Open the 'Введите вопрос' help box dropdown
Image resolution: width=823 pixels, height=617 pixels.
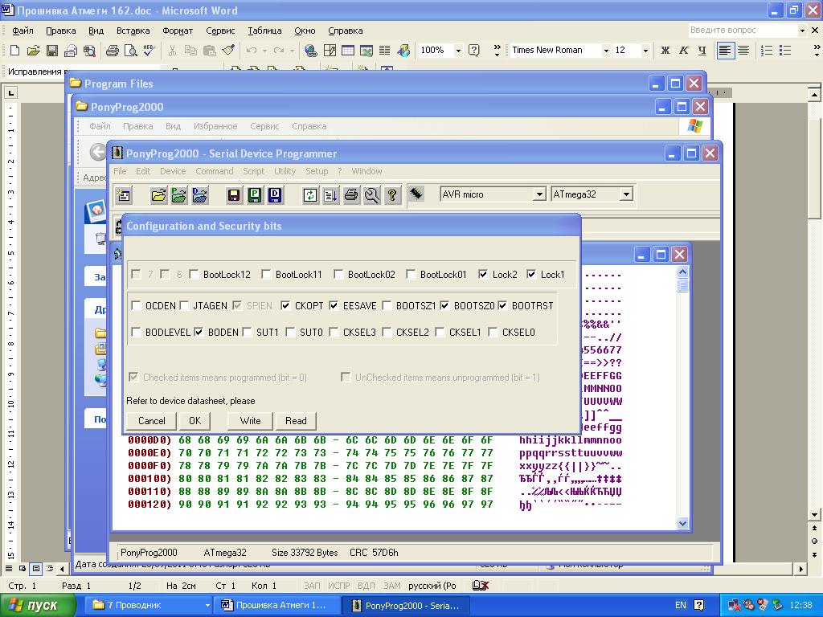(x=802, y=31)
